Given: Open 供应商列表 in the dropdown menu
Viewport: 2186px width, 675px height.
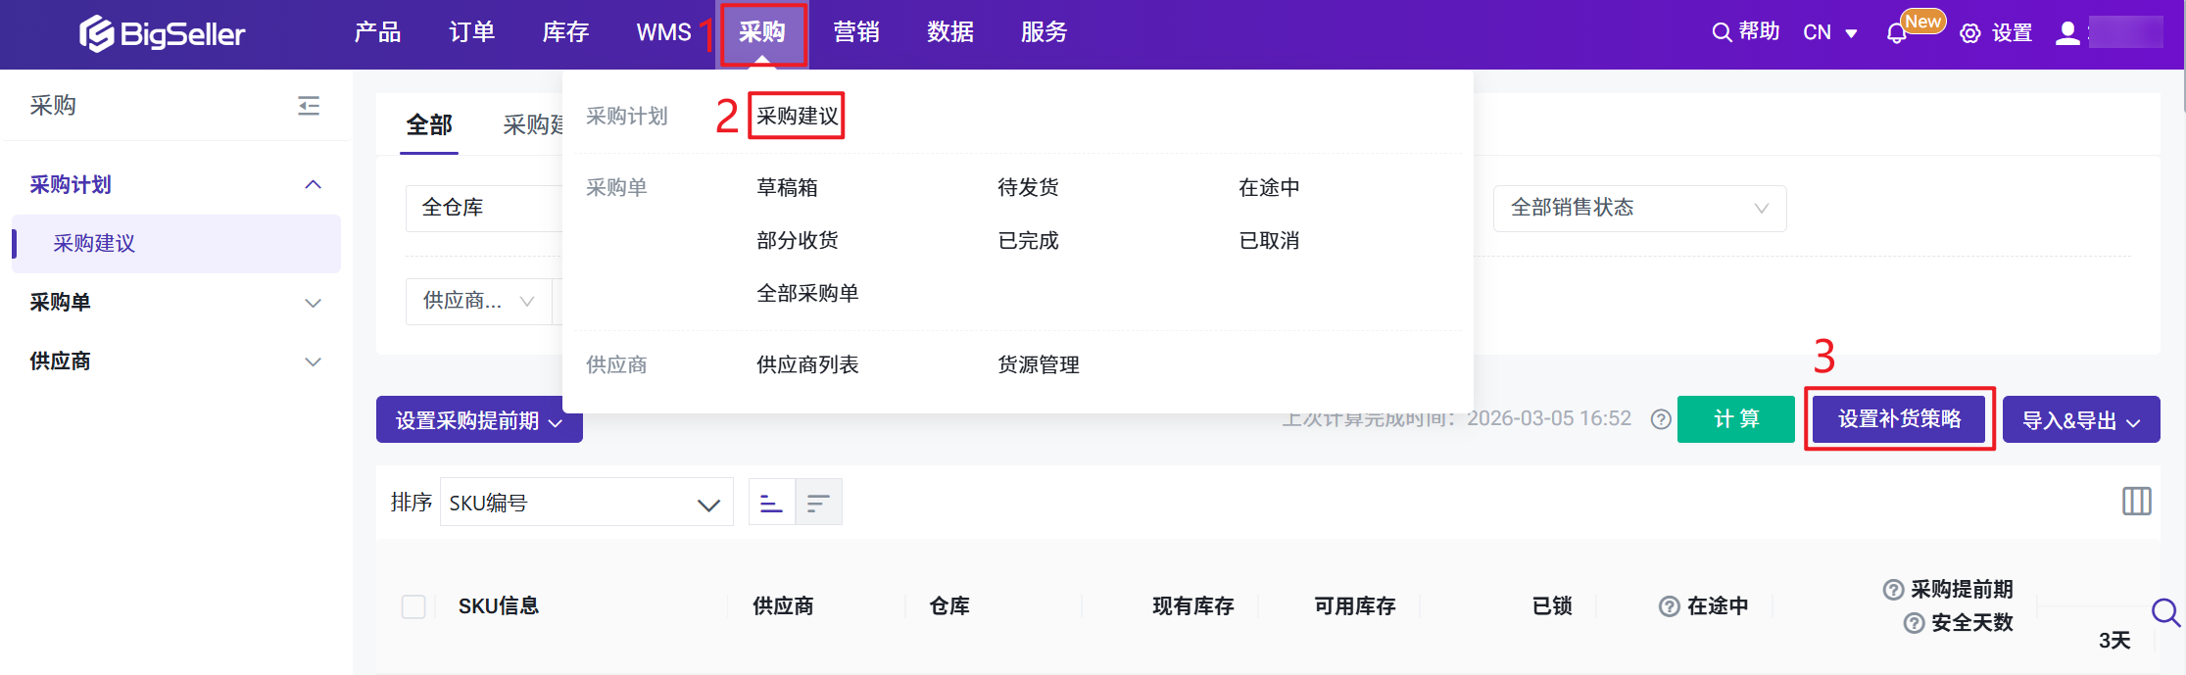Looking at the screenshot, I should click(807, 364).
